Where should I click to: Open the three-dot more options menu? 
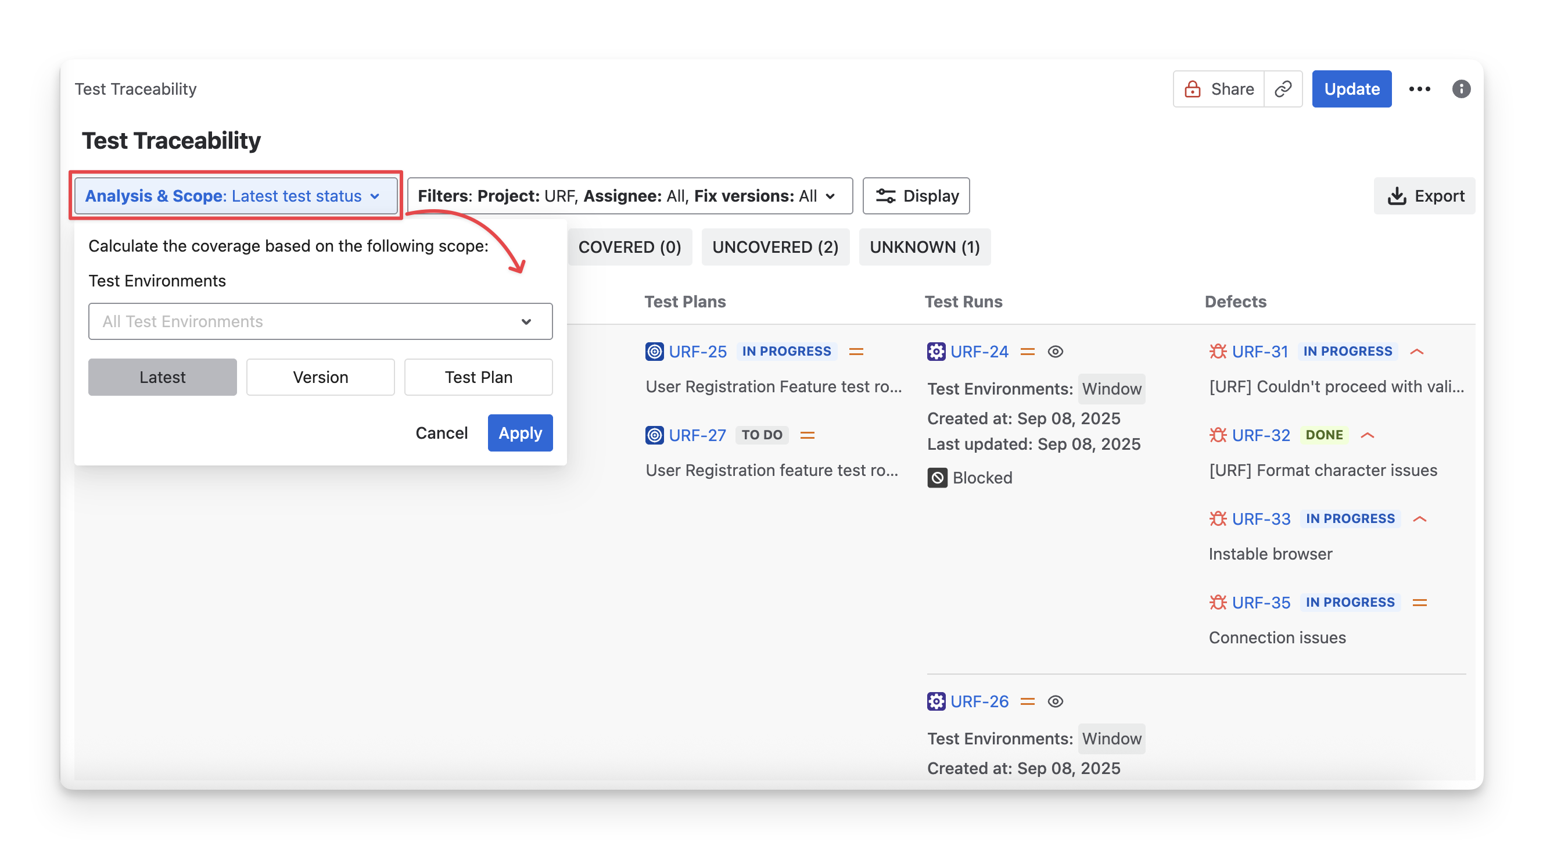(1419, 89)
